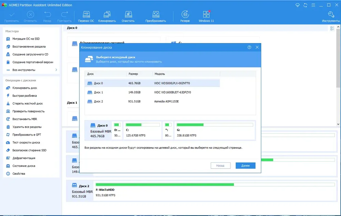The height and width of the screenshot is (216, 341).
Task: Toggle the disk view layout icon
Action: coord(332,29)
